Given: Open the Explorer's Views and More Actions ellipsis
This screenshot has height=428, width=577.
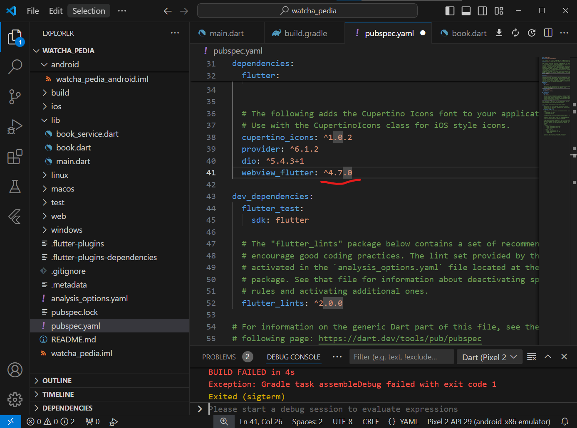Looking at the screenshot, I should click(x=175, y=33).
